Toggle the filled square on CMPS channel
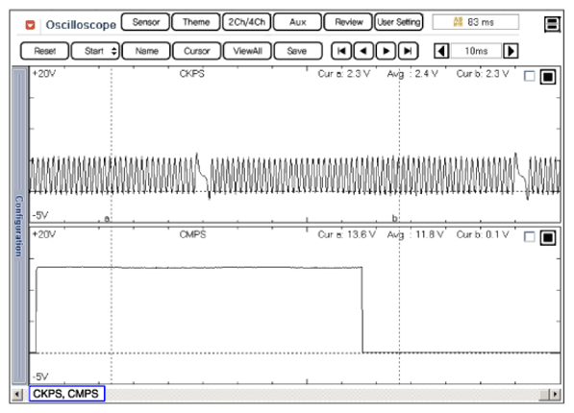Image resolution: width=574 pixels, height=413 pixels. click(x=548, y=238)
